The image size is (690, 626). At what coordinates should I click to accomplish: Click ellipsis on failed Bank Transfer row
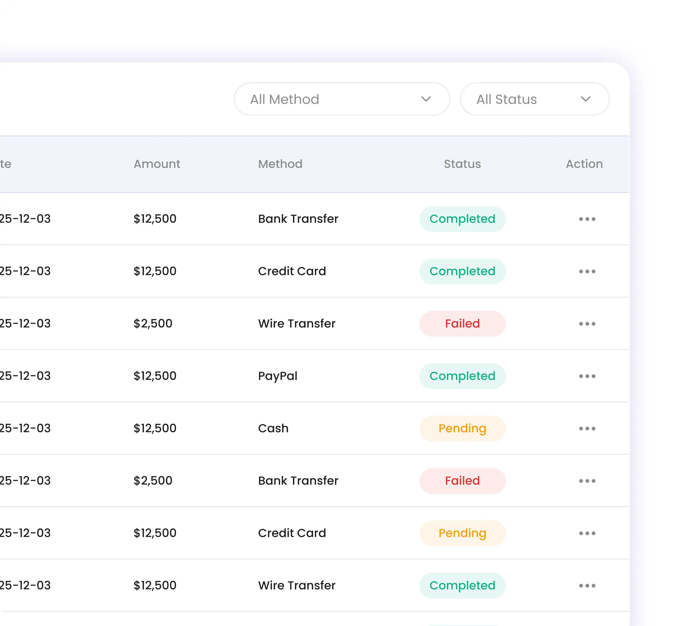tap(587, 481)
